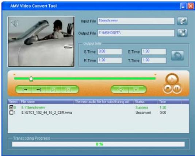Stop the video preview playback
The width and height of the screenshot is (195, 156).
pyautogui.click(x=168, y=88)
